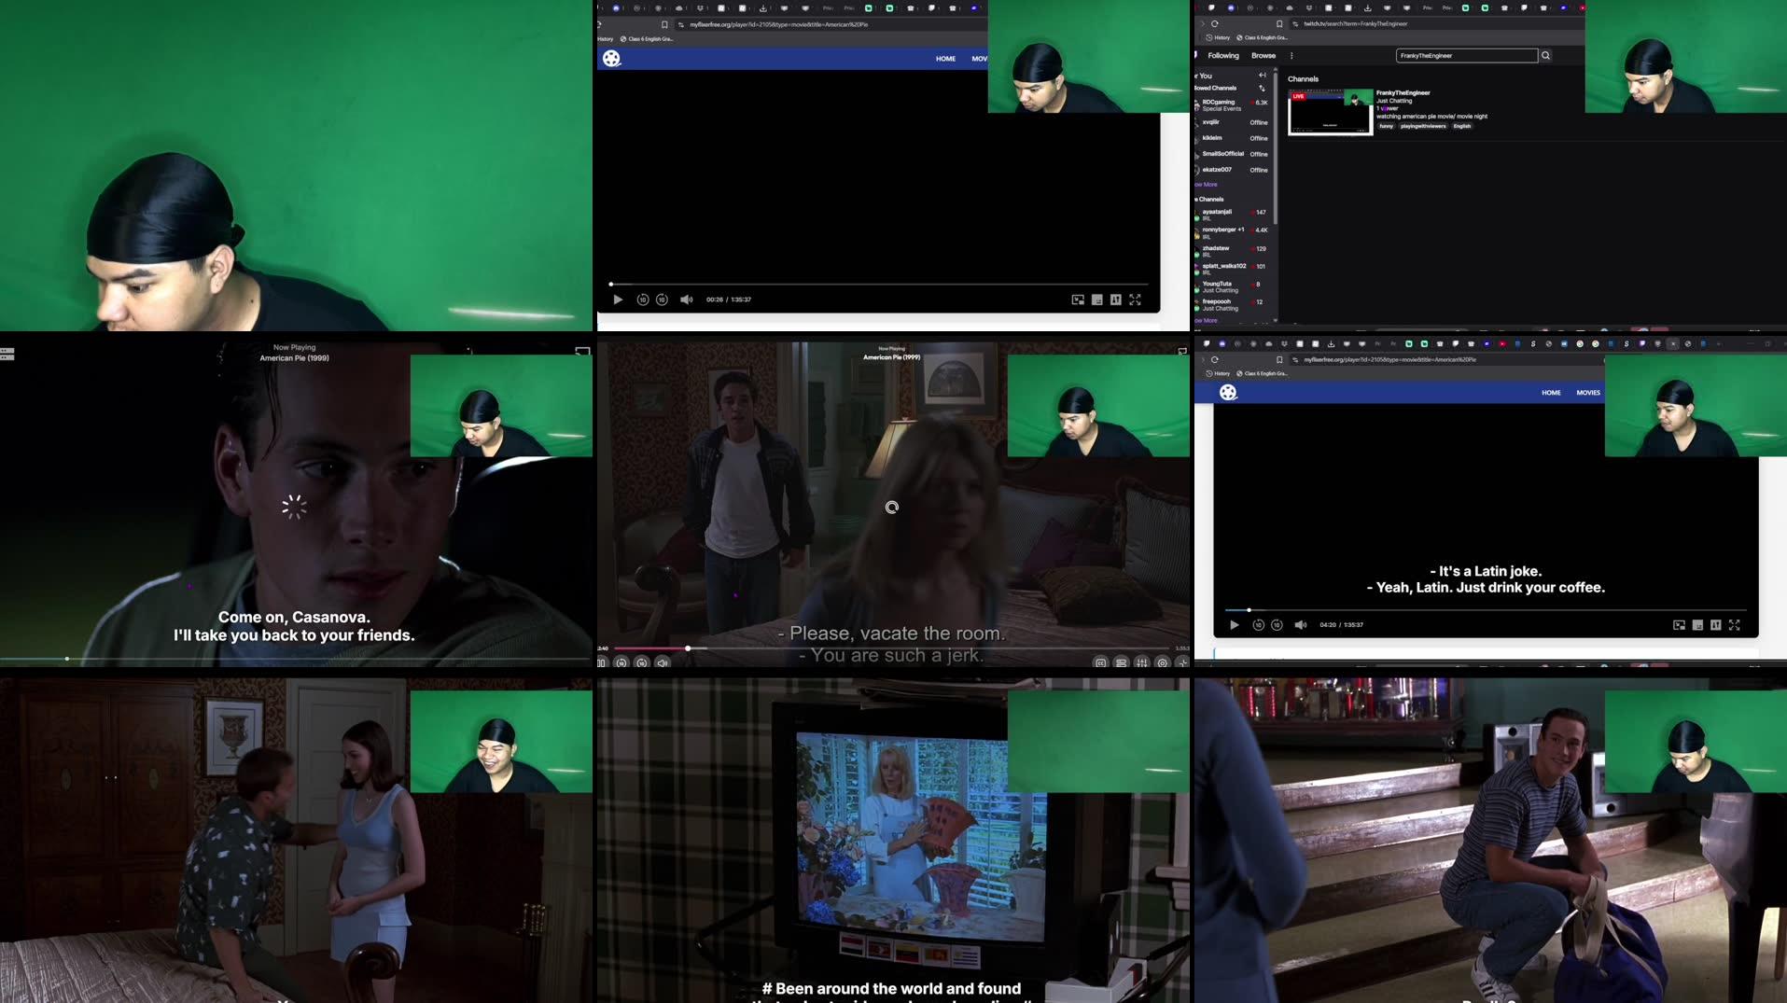Click the Twitch search field containing FrankyTheEngineer

tap(1466, 56)
